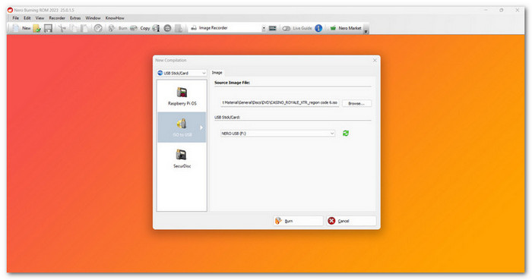Click the blue info icon
Image resolution: width=532 pixels, height=280 pixels.
pyautogui.click(x=318, y=28)
